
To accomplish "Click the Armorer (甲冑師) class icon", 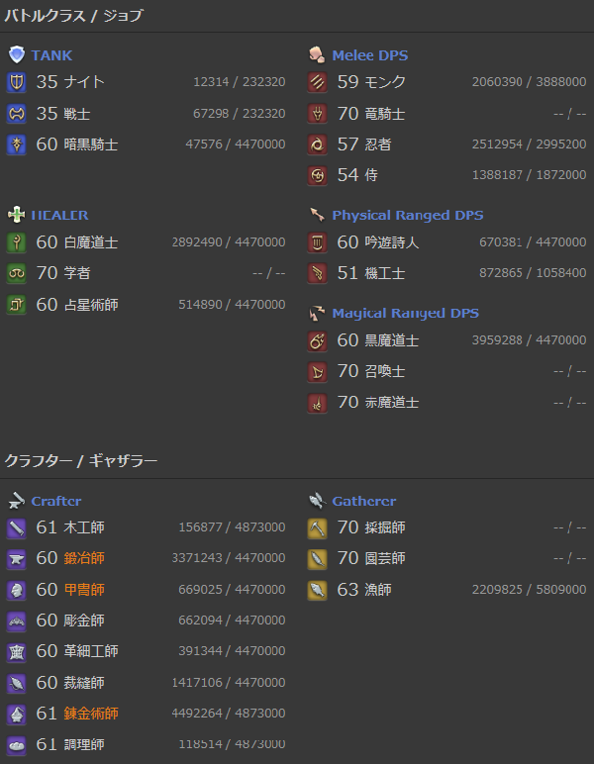I will pyautogui.click(x=17, y=590).
